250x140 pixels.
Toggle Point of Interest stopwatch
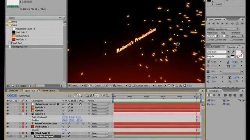click(x=30, y=117)
